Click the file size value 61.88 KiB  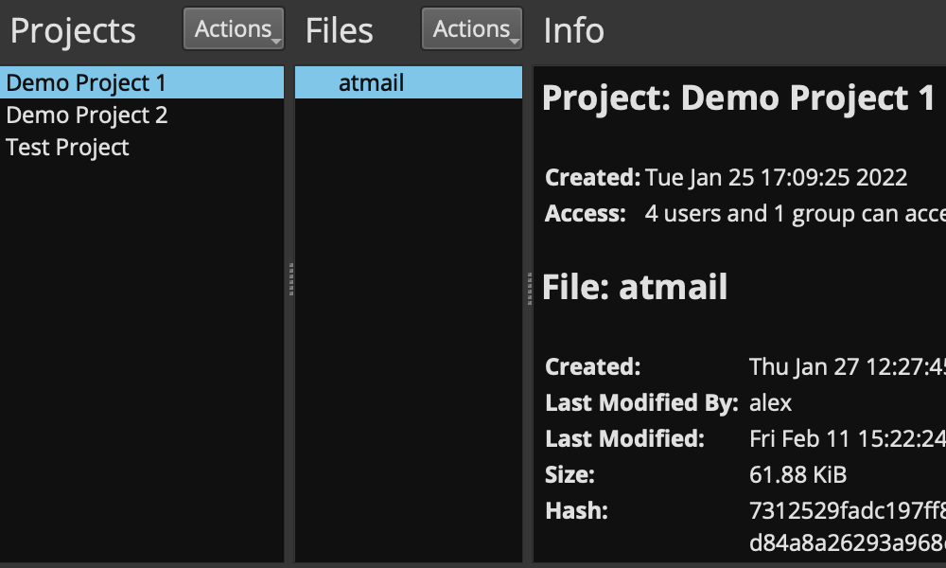pyautogui.click(x=797, y=475)
